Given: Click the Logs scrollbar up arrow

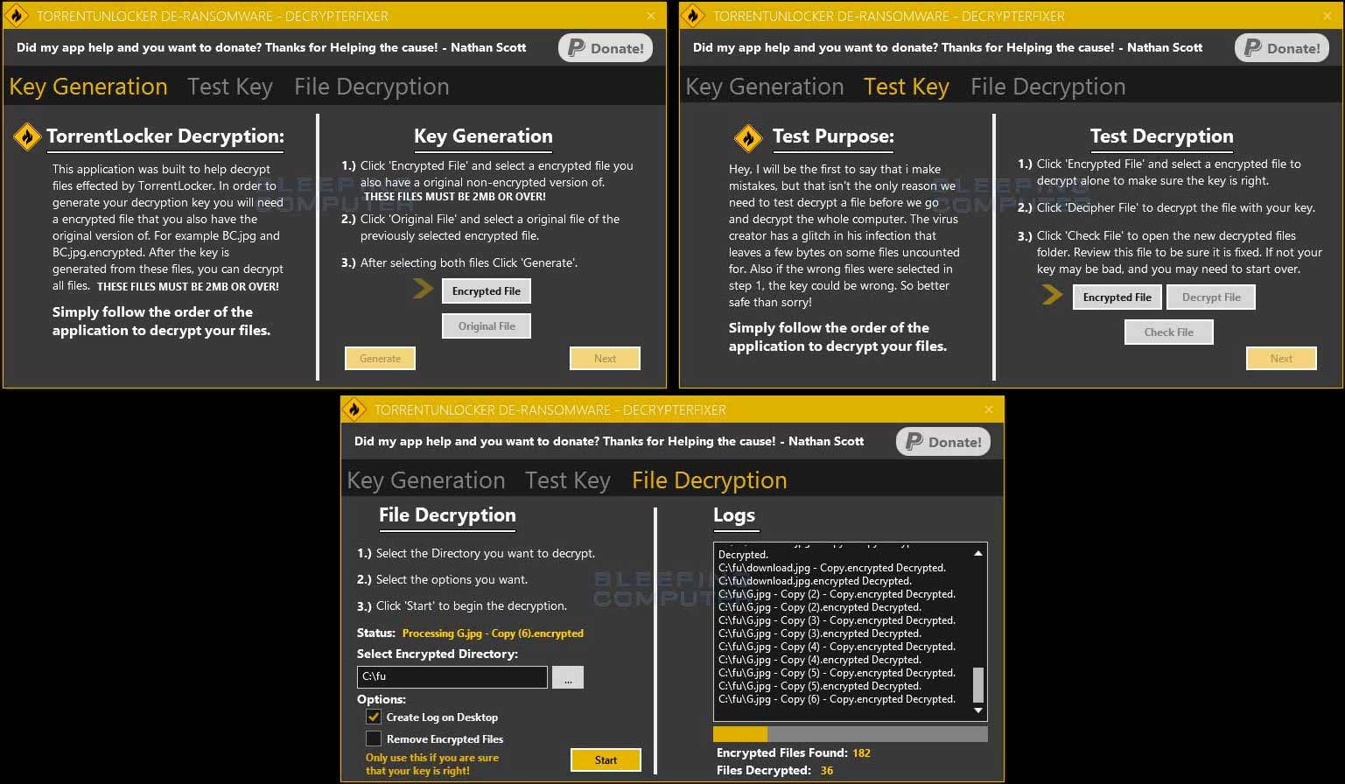Looking at the screenshot, I should [x=978, y=553].
